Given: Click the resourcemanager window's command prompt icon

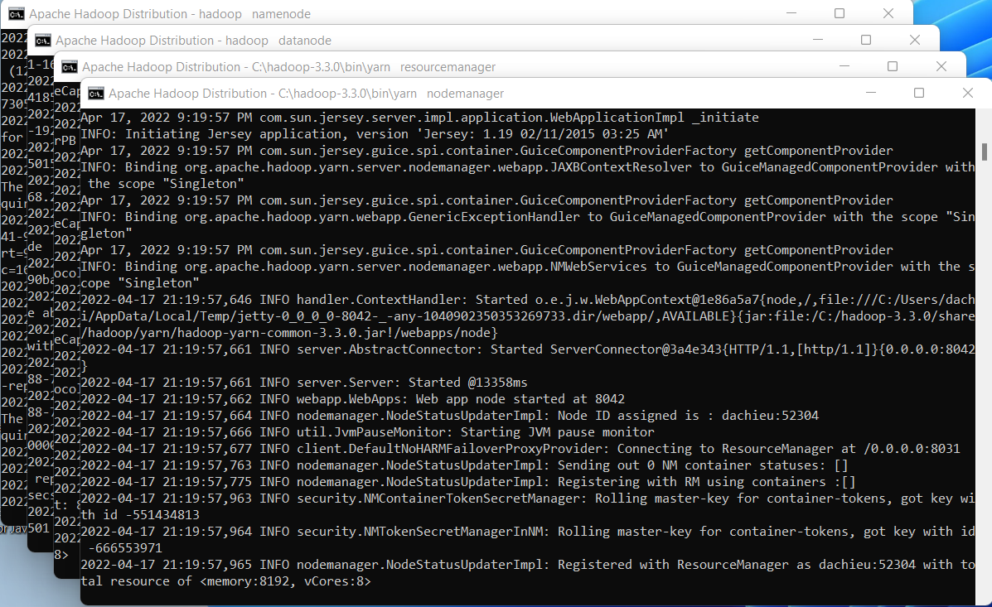Looking at the screenshot, I should pyautogui.click(x=70, y=66).
